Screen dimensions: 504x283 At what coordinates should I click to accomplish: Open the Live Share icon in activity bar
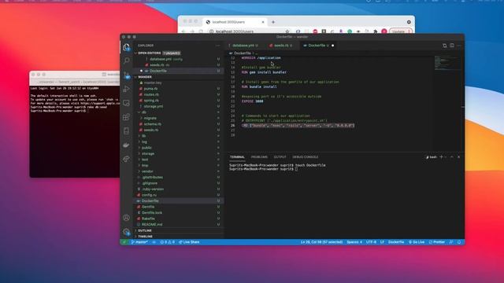127,159
